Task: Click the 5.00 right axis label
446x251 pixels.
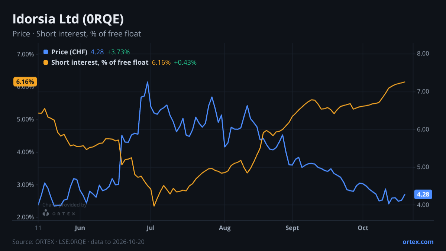Action: (x=423, y=167)
